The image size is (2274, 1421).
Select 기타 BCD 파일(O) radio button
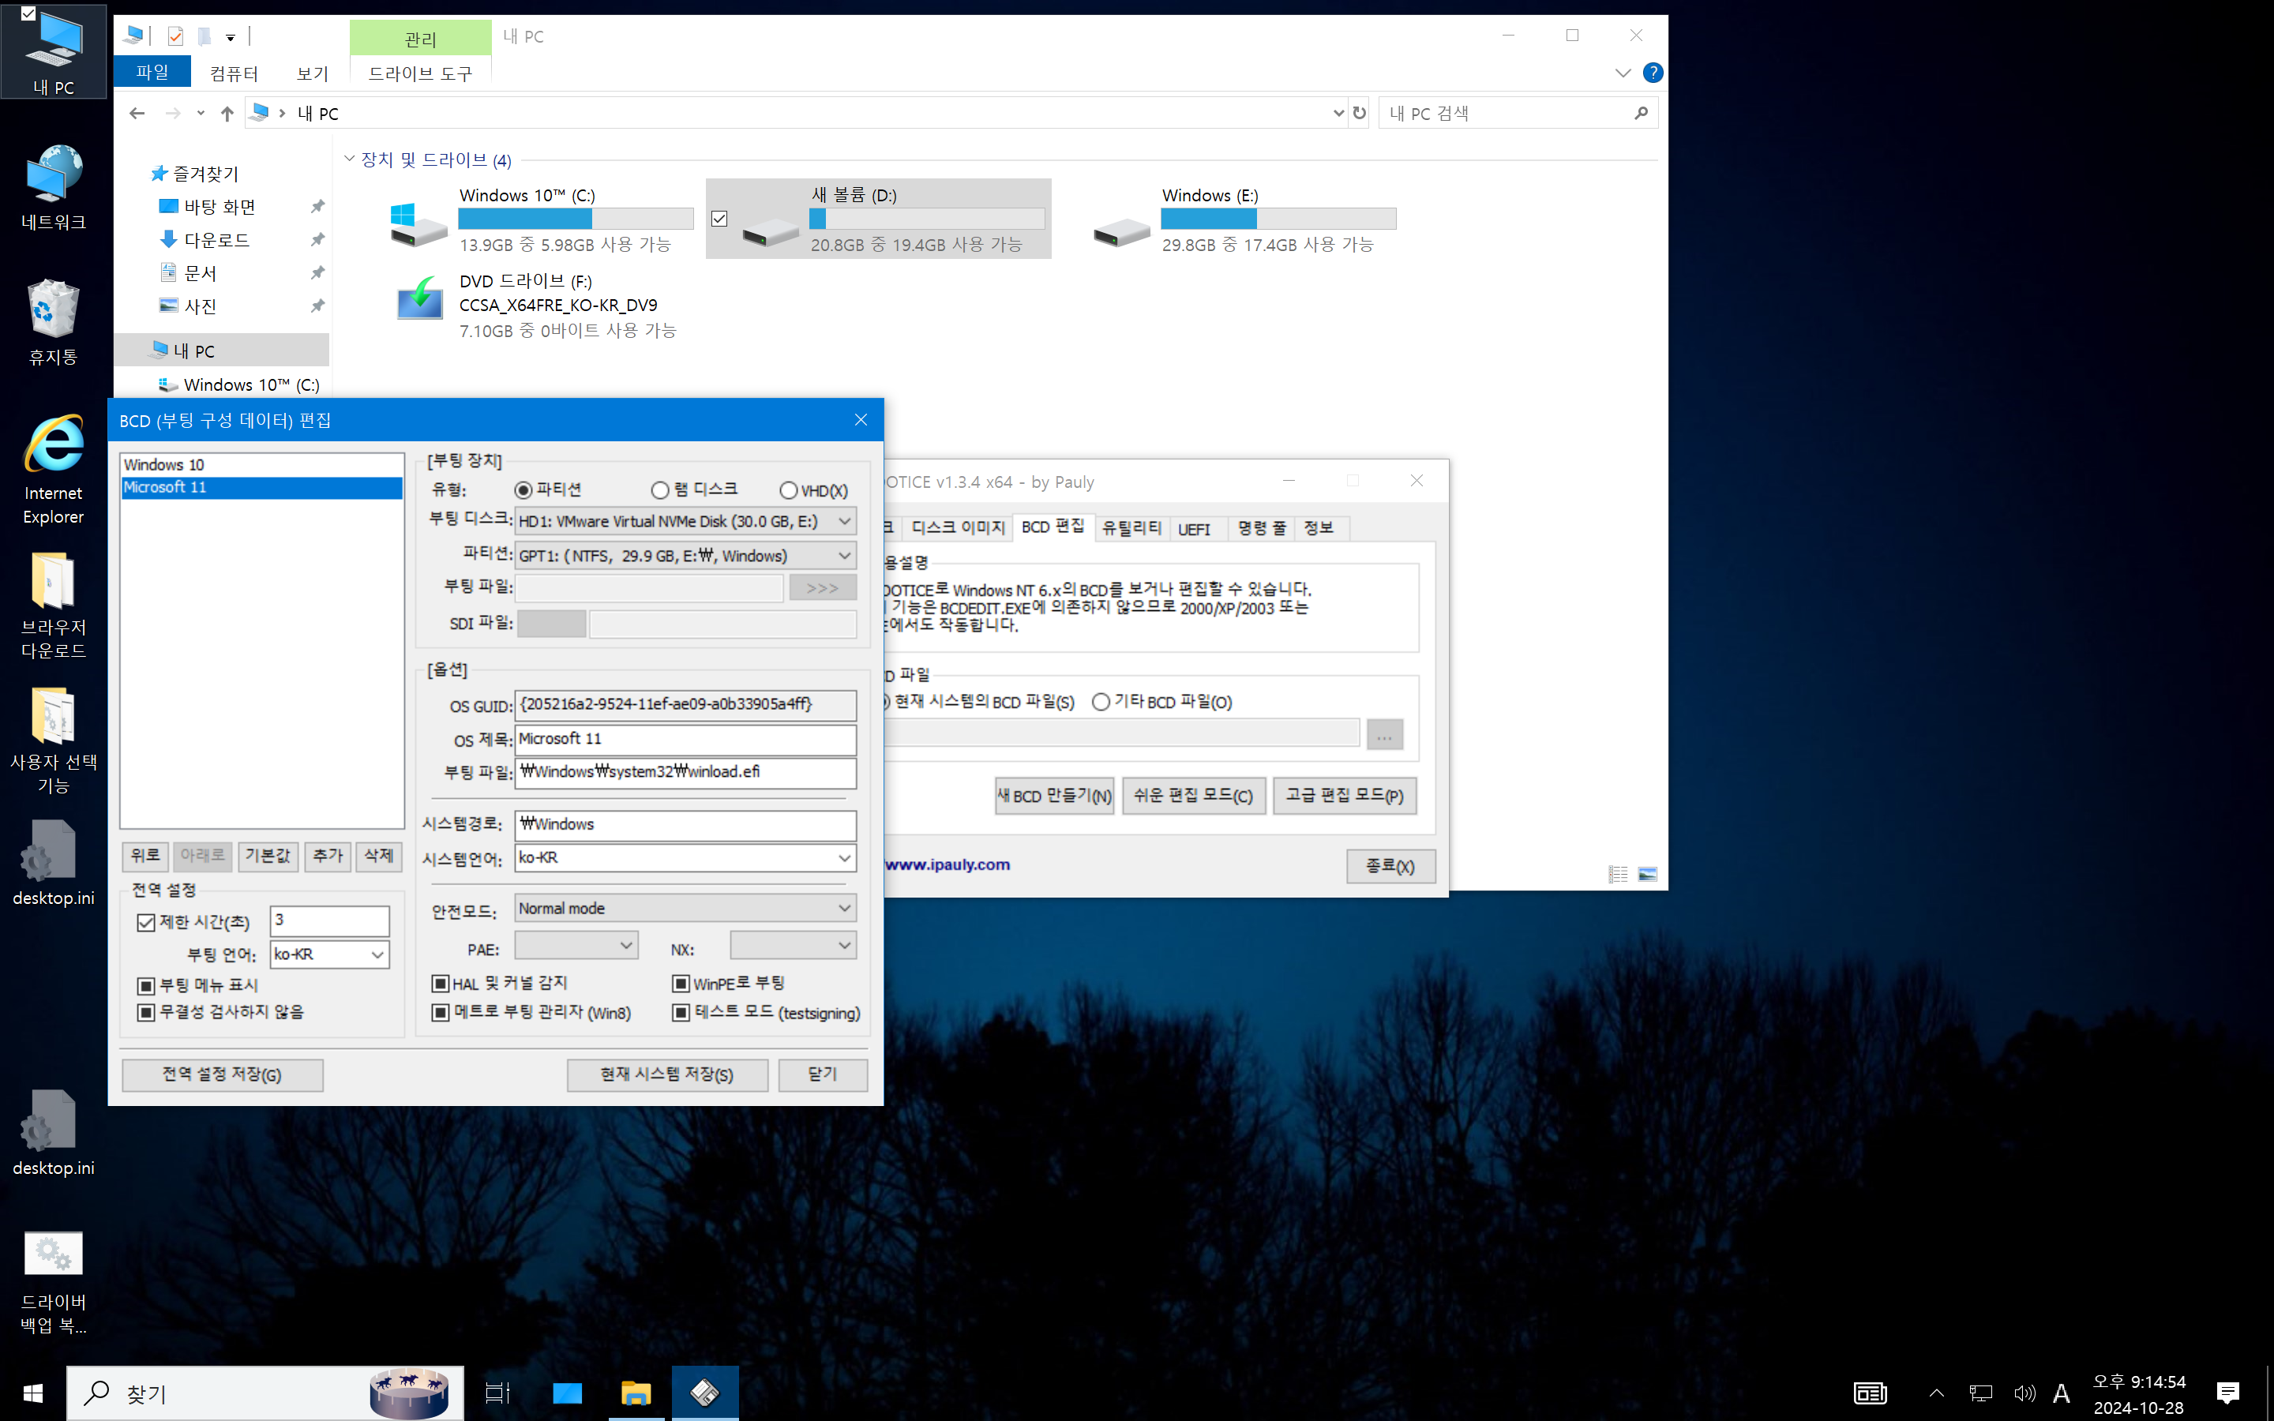pyautogui.click(x=1101, y=702)
